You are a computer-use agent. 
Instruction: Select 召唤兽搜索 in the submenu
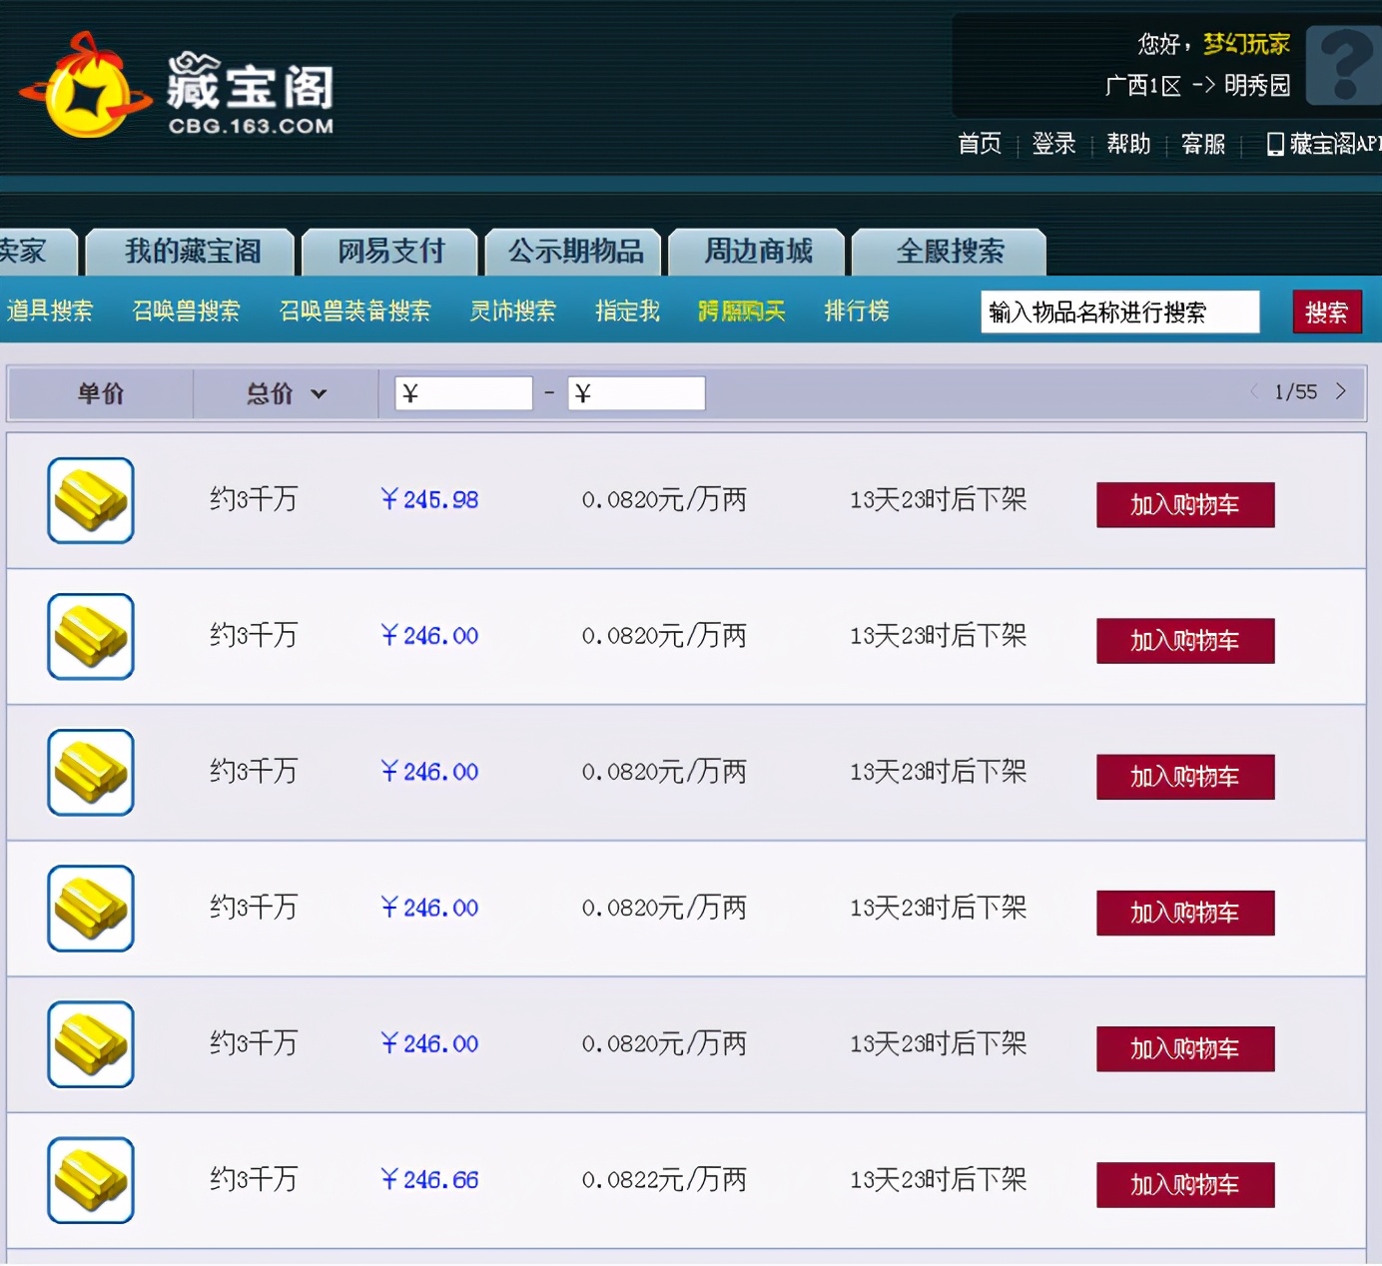[x=187, y=312]
